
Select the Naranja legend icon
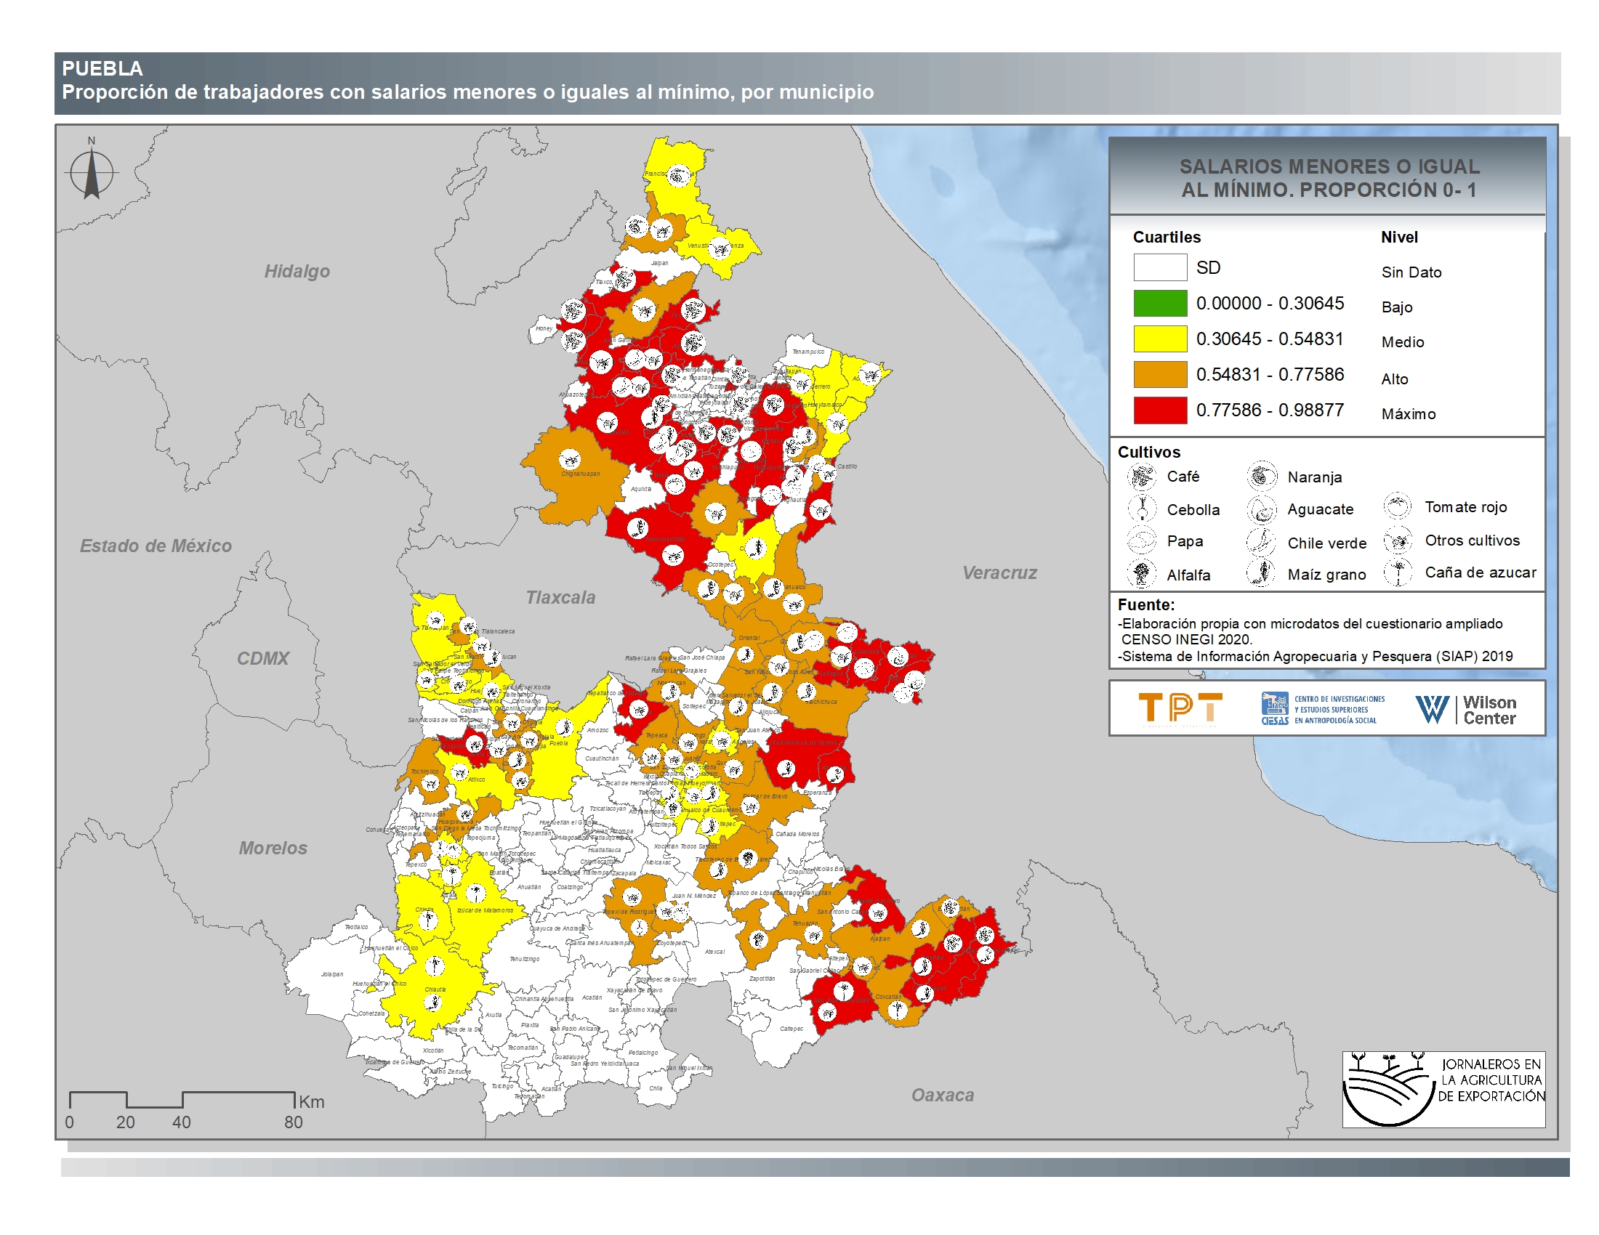click(1262, 477)
